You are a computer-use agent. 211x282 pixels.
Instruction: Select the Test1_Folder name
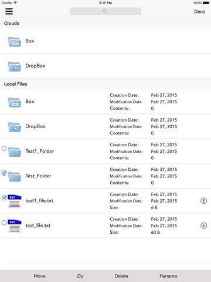coord(40,151)
